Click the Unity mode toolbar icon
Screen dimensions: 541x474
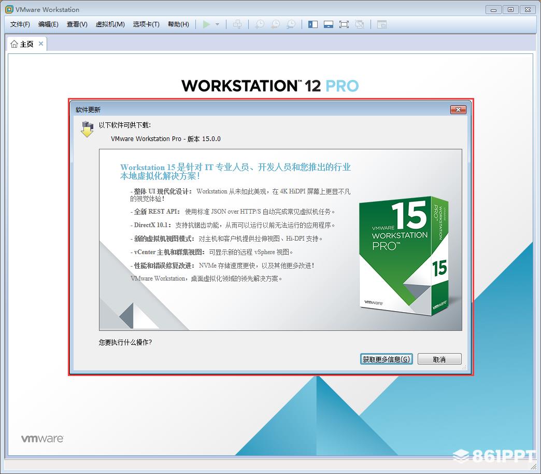pos(360,24)
